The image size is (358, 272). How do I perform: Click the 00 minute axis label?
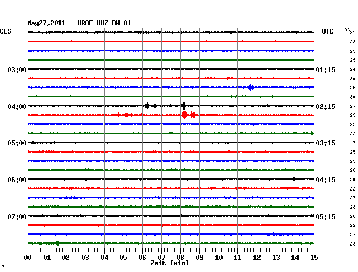(x=28, y=258)
